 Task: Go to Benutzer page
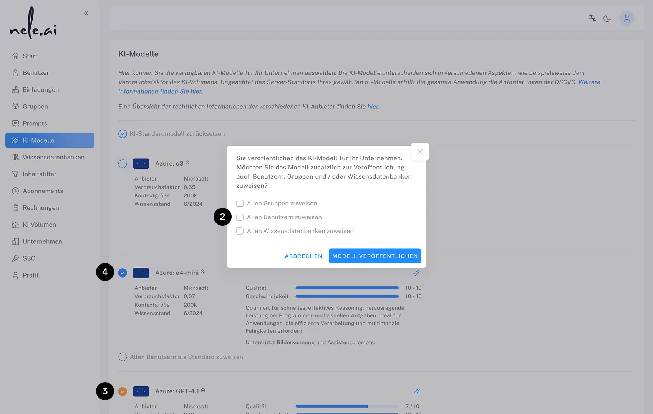pos(50,73)
